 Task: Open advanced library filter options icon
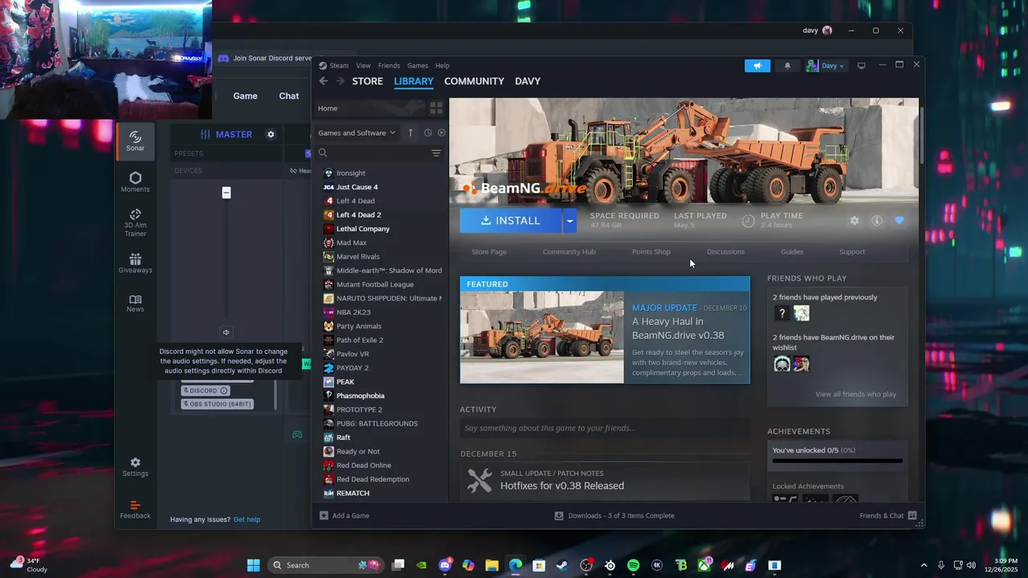(x=436, y=153)
